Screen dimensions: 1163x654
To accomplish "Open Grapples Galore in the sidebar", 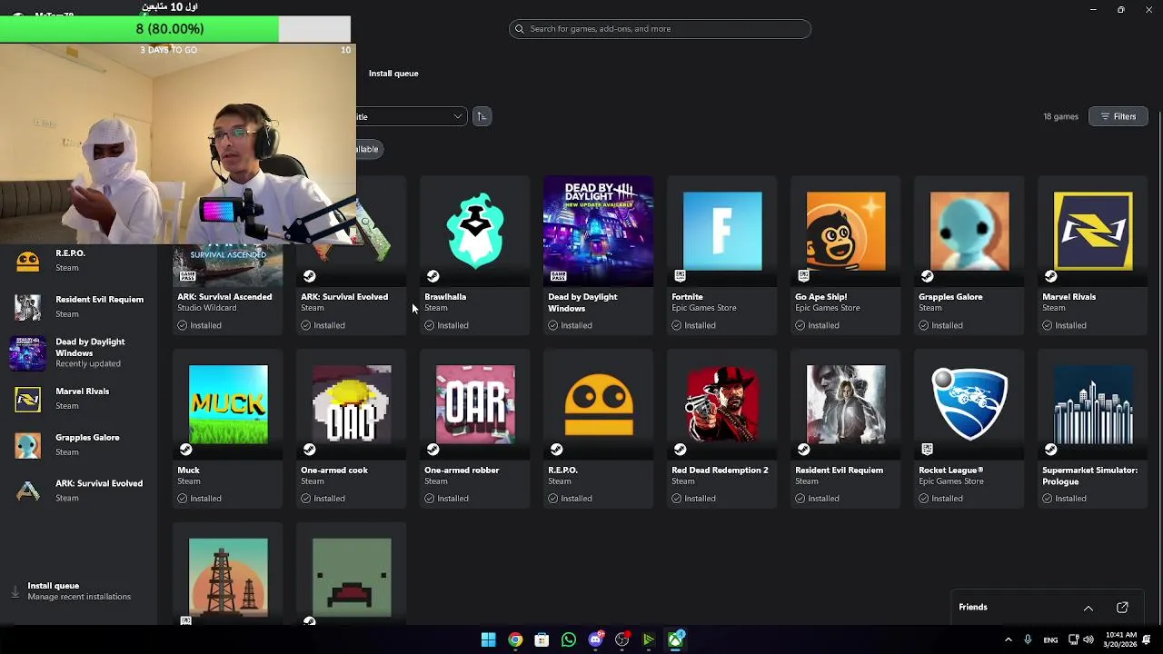I will click(x=78, y=444).
